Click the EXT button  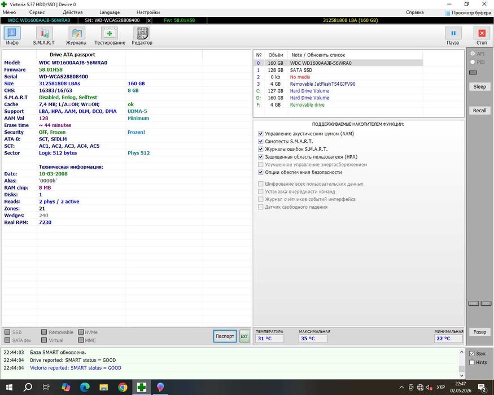pos(244,336)
